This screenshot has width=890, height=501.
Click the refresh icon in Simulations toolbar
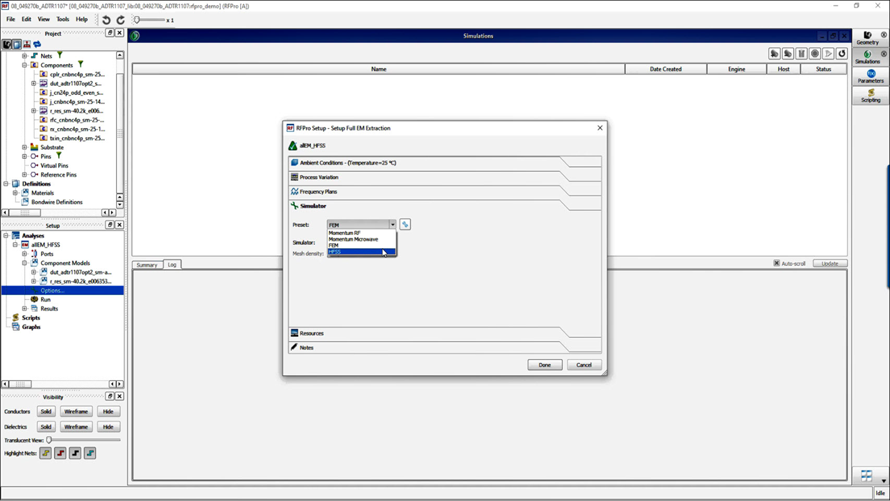click(842, 53)
